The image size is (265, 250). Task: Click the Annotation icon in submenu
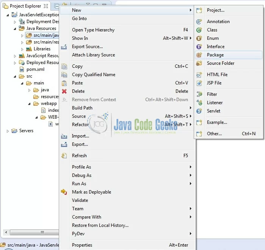click(x=199, y=22)
